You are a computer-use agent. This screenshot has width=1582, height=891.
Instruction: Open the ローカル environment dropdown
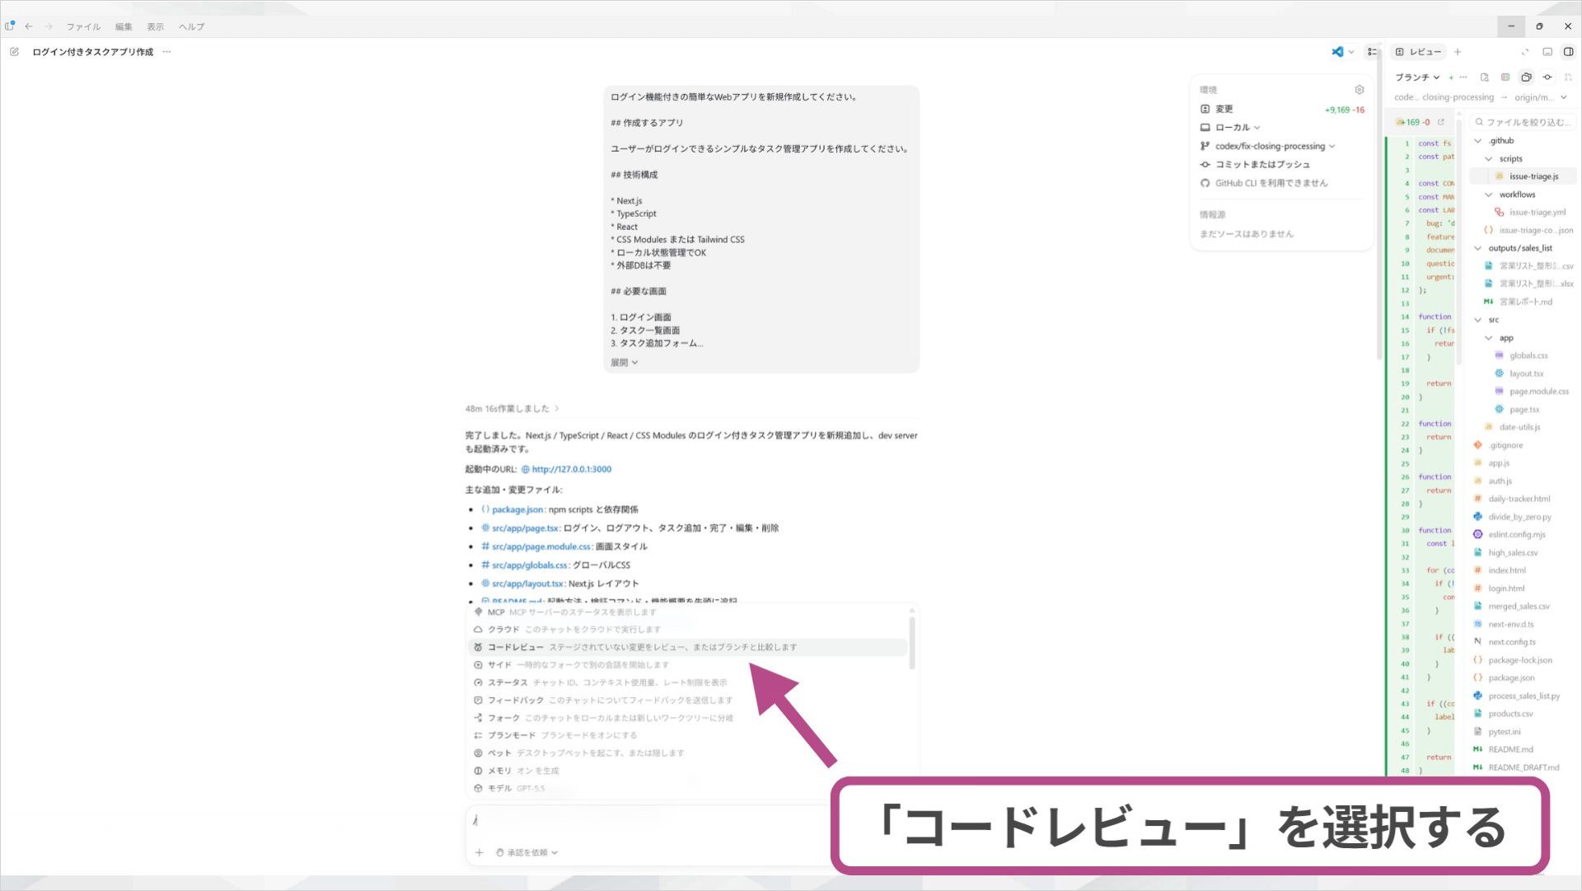(x=1230, y=128)
